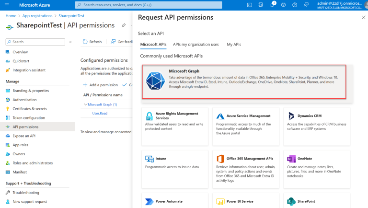Select Office 365 Management APIs tile
Image resolution: width=368 pixels, height=208 pixels.
246,168
